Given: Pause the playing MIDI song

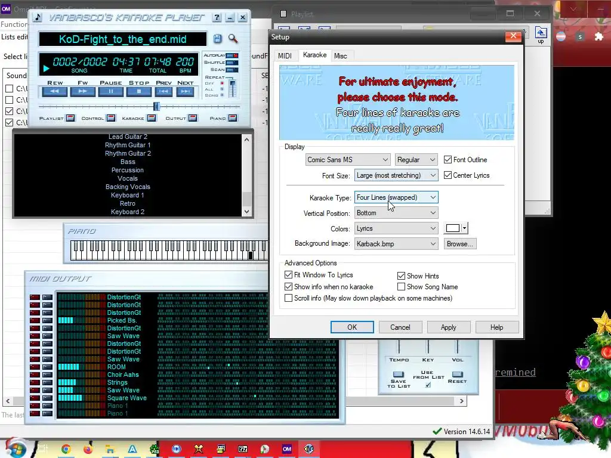Looking at the screenshot, I should point(111,91).
